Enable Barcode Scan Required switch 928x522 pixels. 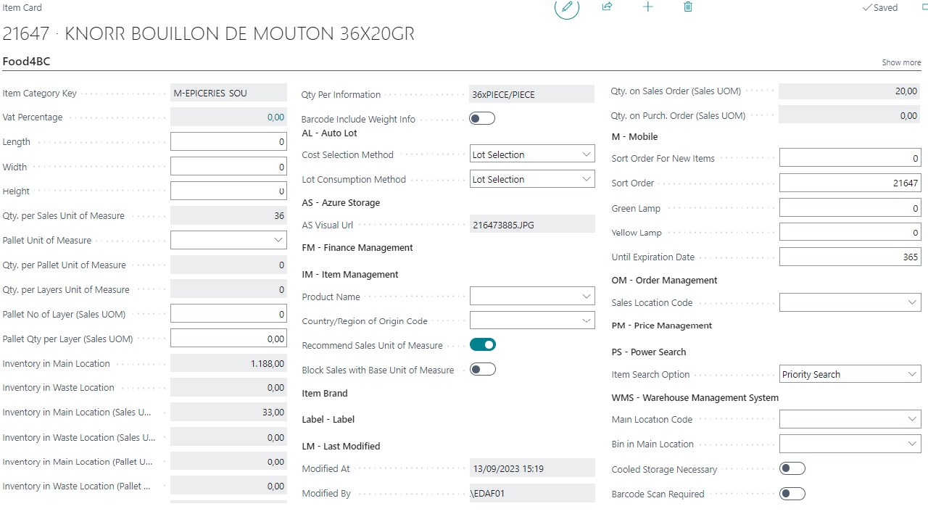(x=792, y=494)
